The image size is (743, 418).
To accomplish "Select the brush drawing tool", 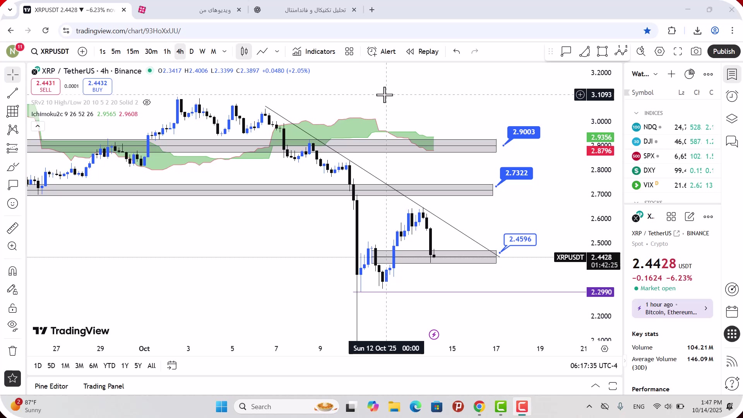I will pyautogui.click(x=12, y=167).
